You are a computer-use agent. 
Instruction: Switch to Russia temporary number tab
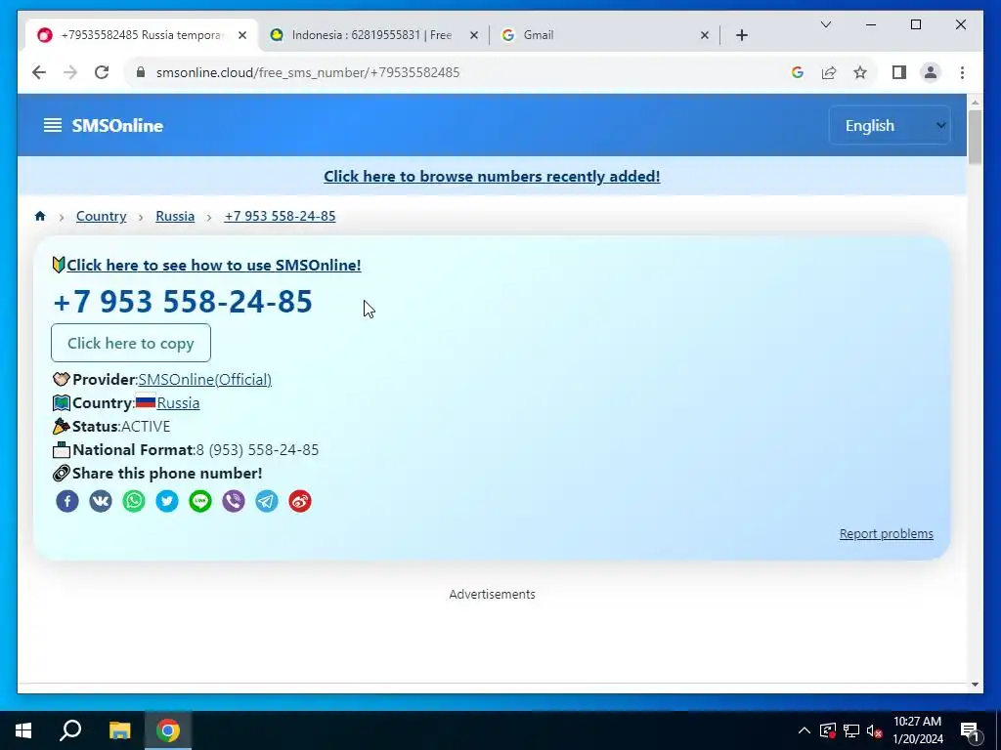coord(141,35)
